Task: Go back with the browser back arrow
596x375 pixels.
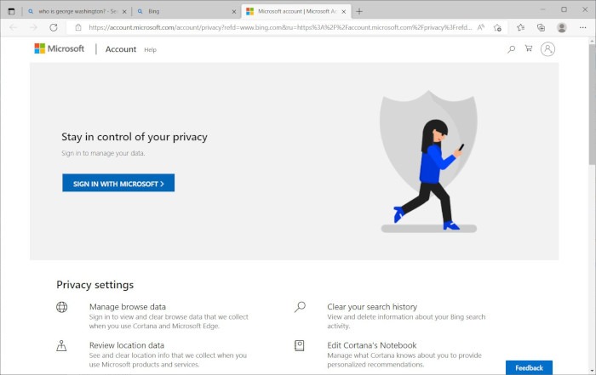Action: tap(14, 27)
